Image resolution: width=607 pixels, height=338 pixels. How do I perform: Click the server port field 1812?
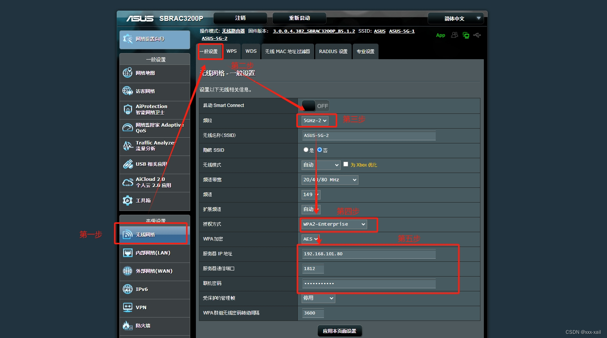tap(313, 269)
